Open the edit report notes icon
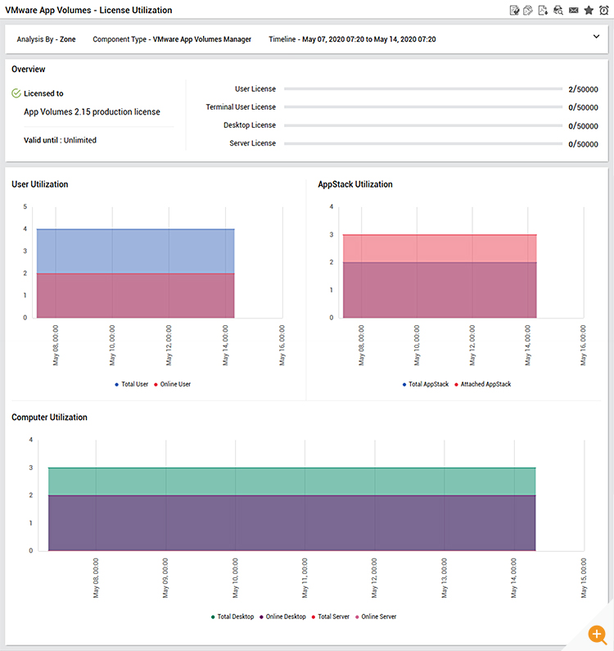The width and height of the screenshot is (614, 651). (x=514, y=11)
